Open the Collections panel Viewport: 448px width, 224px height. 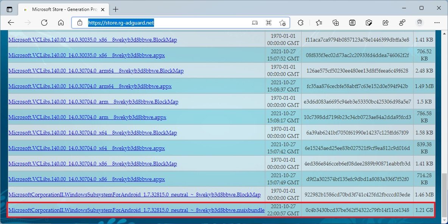pos(336,23)
